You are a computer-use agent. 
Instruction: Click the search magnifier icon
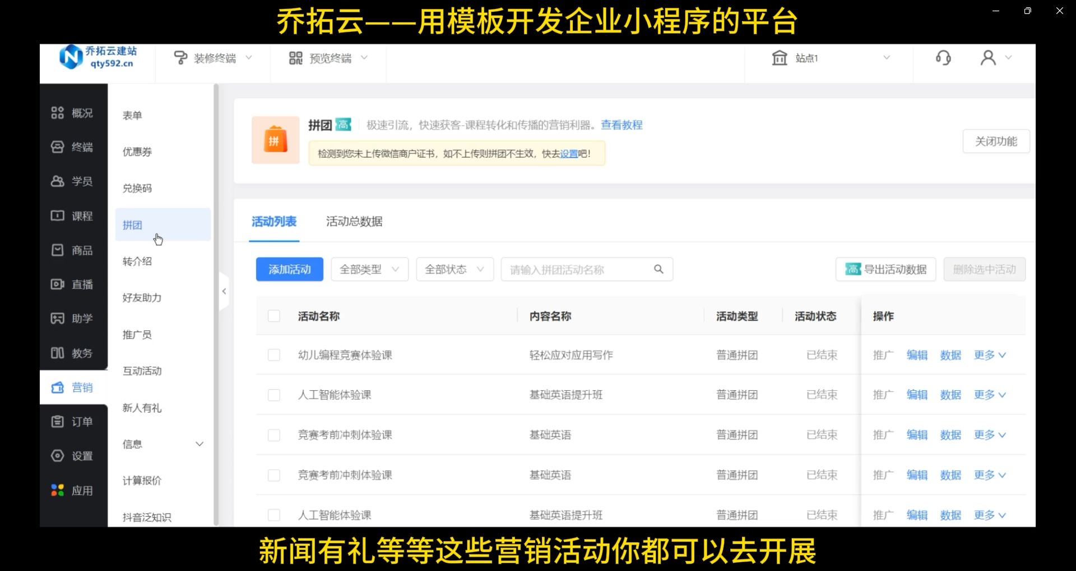[x=658, y=269]
